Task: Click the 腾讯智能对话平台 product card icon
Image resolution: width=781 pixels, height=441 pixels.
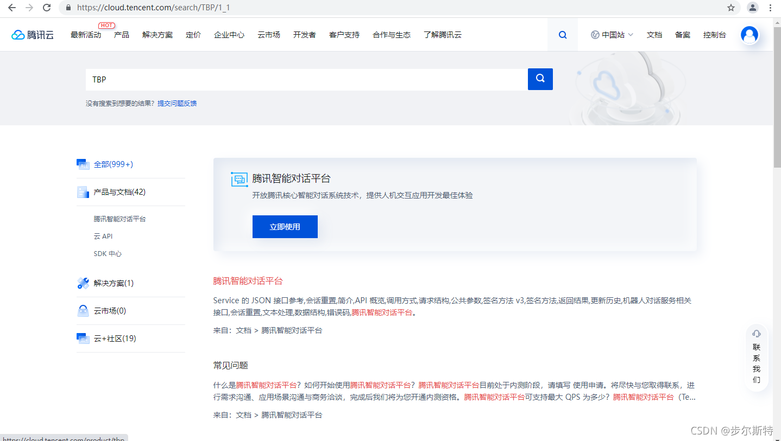Action: pos(240,179)
